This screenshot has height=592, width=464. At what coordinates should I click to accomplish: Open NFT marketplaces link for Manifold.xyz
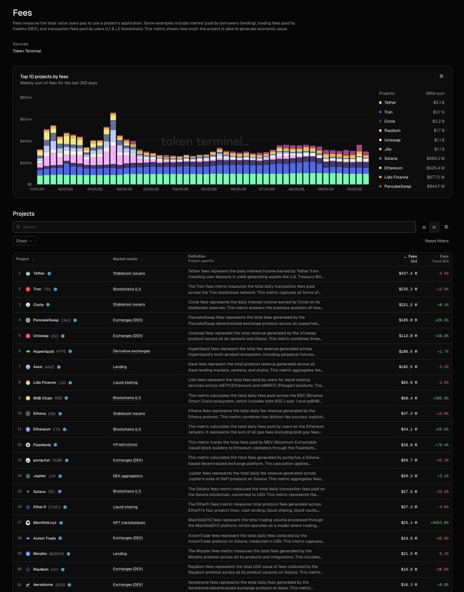(129, 522)
